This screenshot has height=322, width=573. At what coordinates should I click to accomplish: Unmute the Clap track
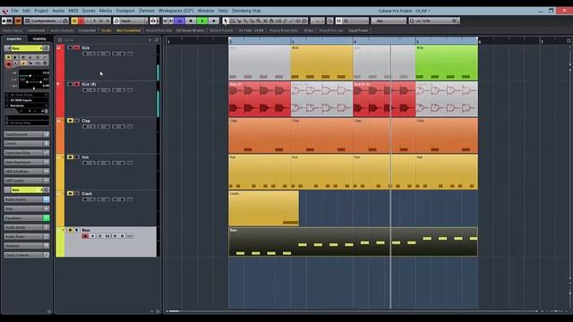[70, 121]
